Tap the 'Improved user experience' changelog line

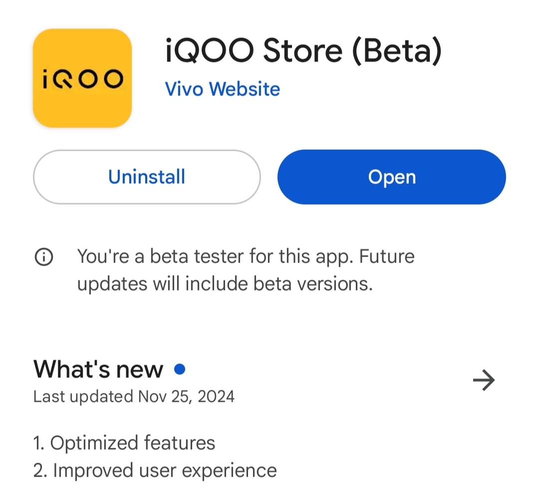[x=155, y=471]
